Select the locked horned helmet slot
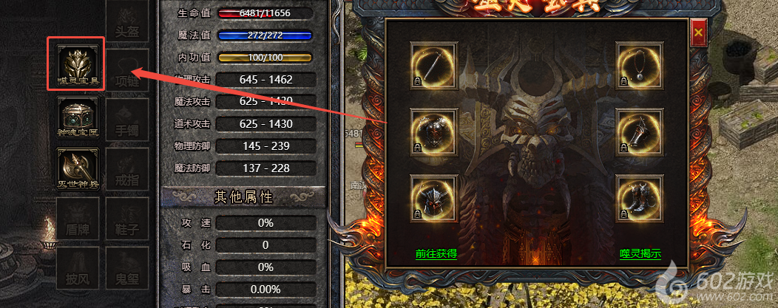The image size is (778, 308). click(433, 198)
